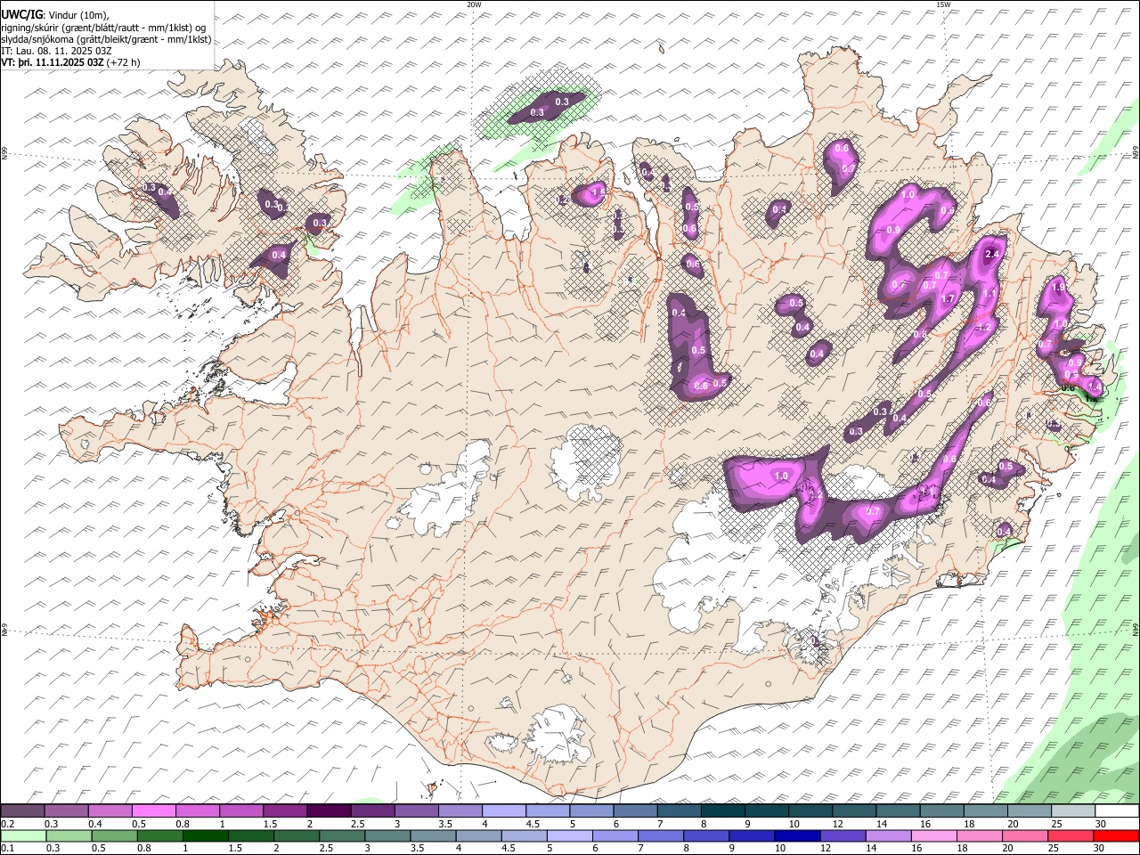
Task: Click upper legend swatch between 0.2 and 0.3
Action: click(22, 811)
